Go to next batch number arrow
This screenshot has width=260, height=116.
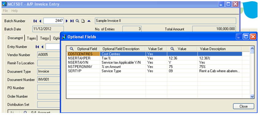(x=67, y=21)
